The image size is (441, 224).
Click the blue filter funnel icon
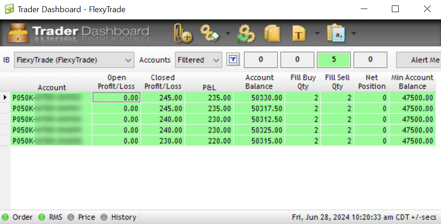click(233, 59)
